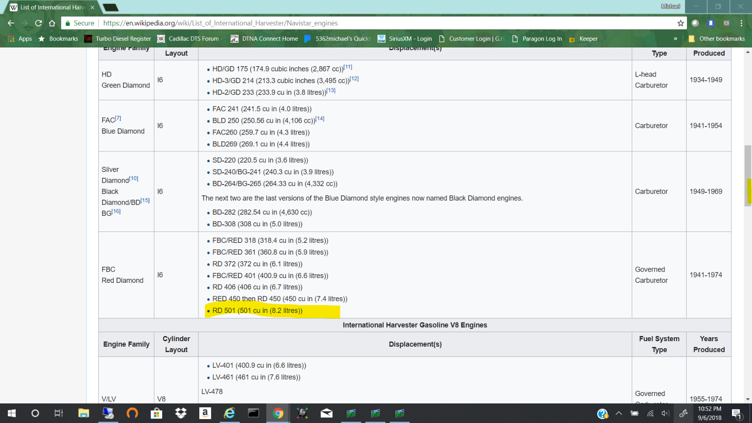Open the Apps shortcut in bookmarks bar
752x423 pixels.
(20, 39)
